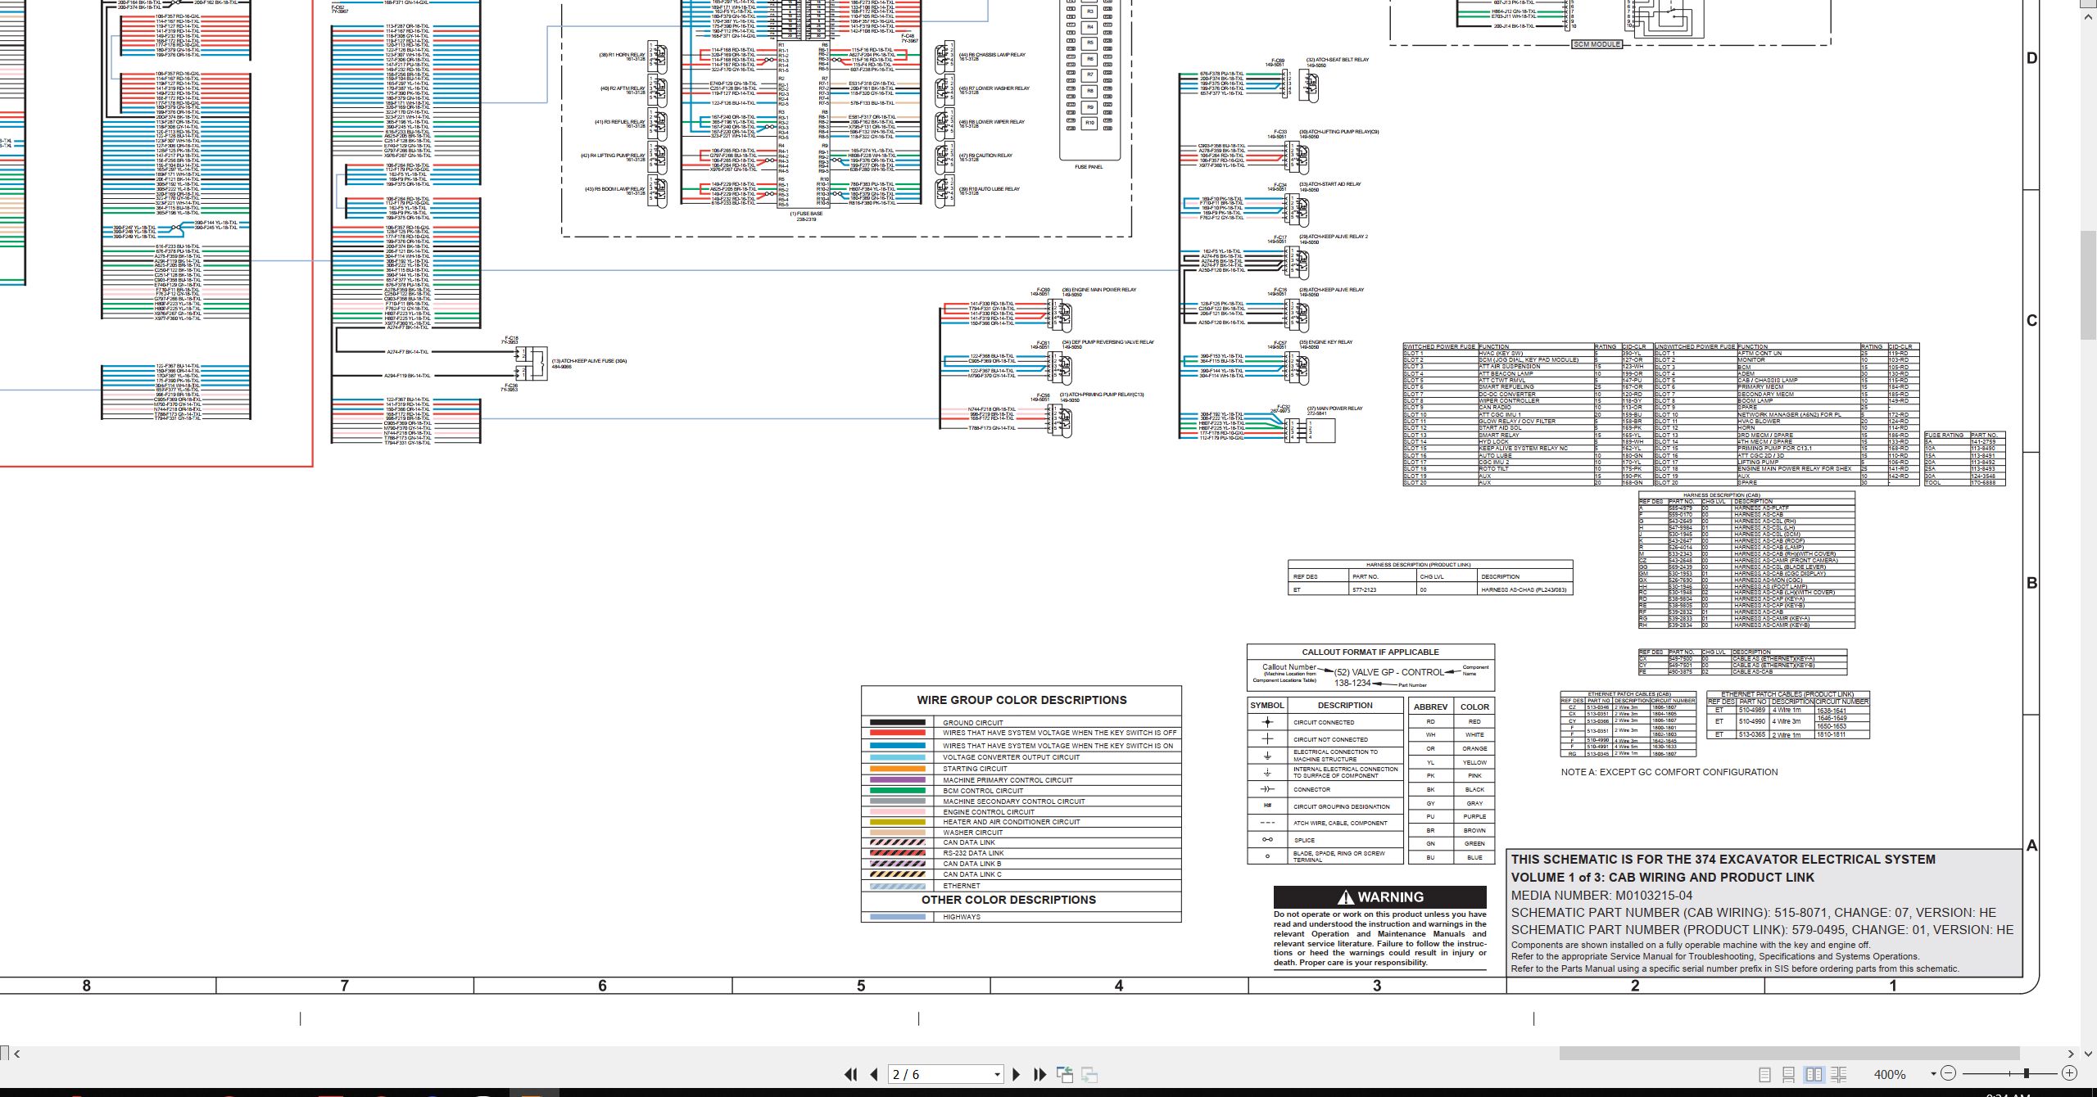Open the page number 2 / 6 dropdown

(997, 1075)
